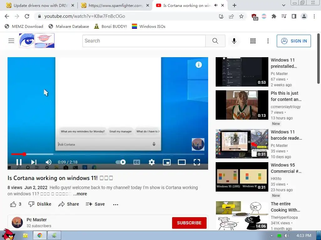This screenshot has height=240, width=321.
Task: Save the video to a playlist
Action: (95, 204)
